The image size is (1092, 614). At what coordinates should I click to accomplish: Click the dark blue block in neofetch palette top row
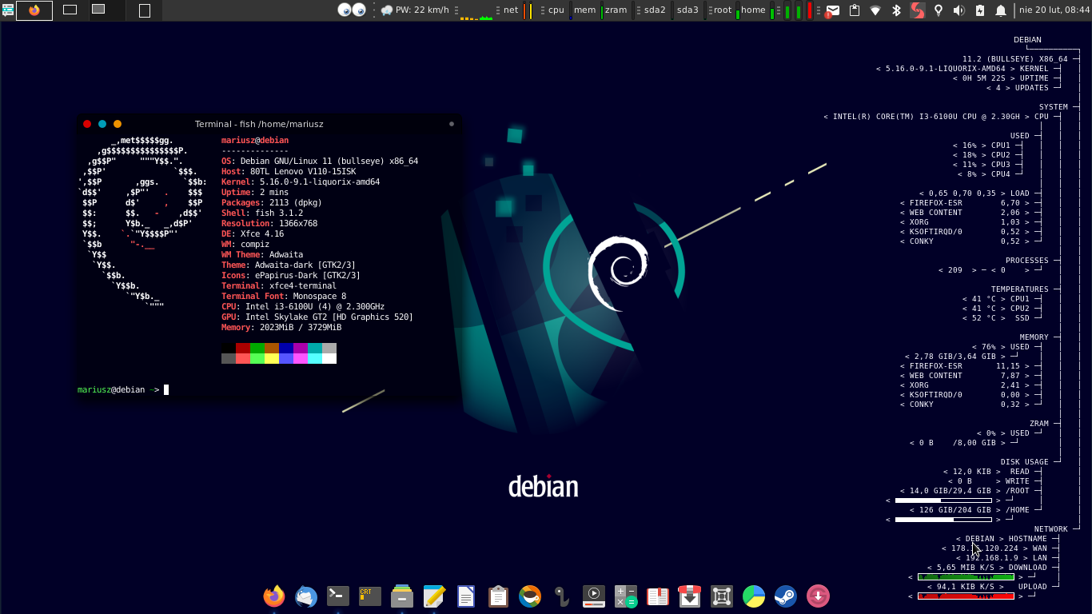[x=286, y=348]
